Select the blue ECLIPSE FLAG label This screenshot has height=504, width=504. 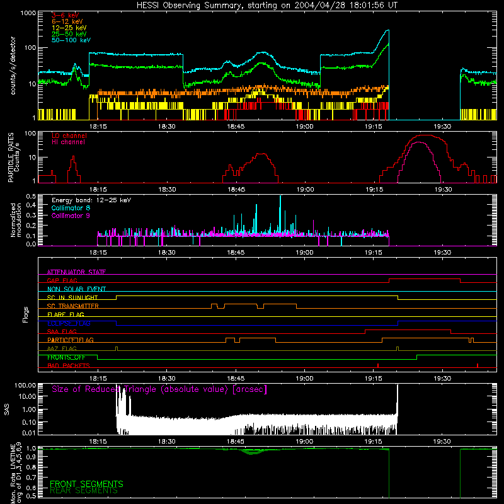69,323
